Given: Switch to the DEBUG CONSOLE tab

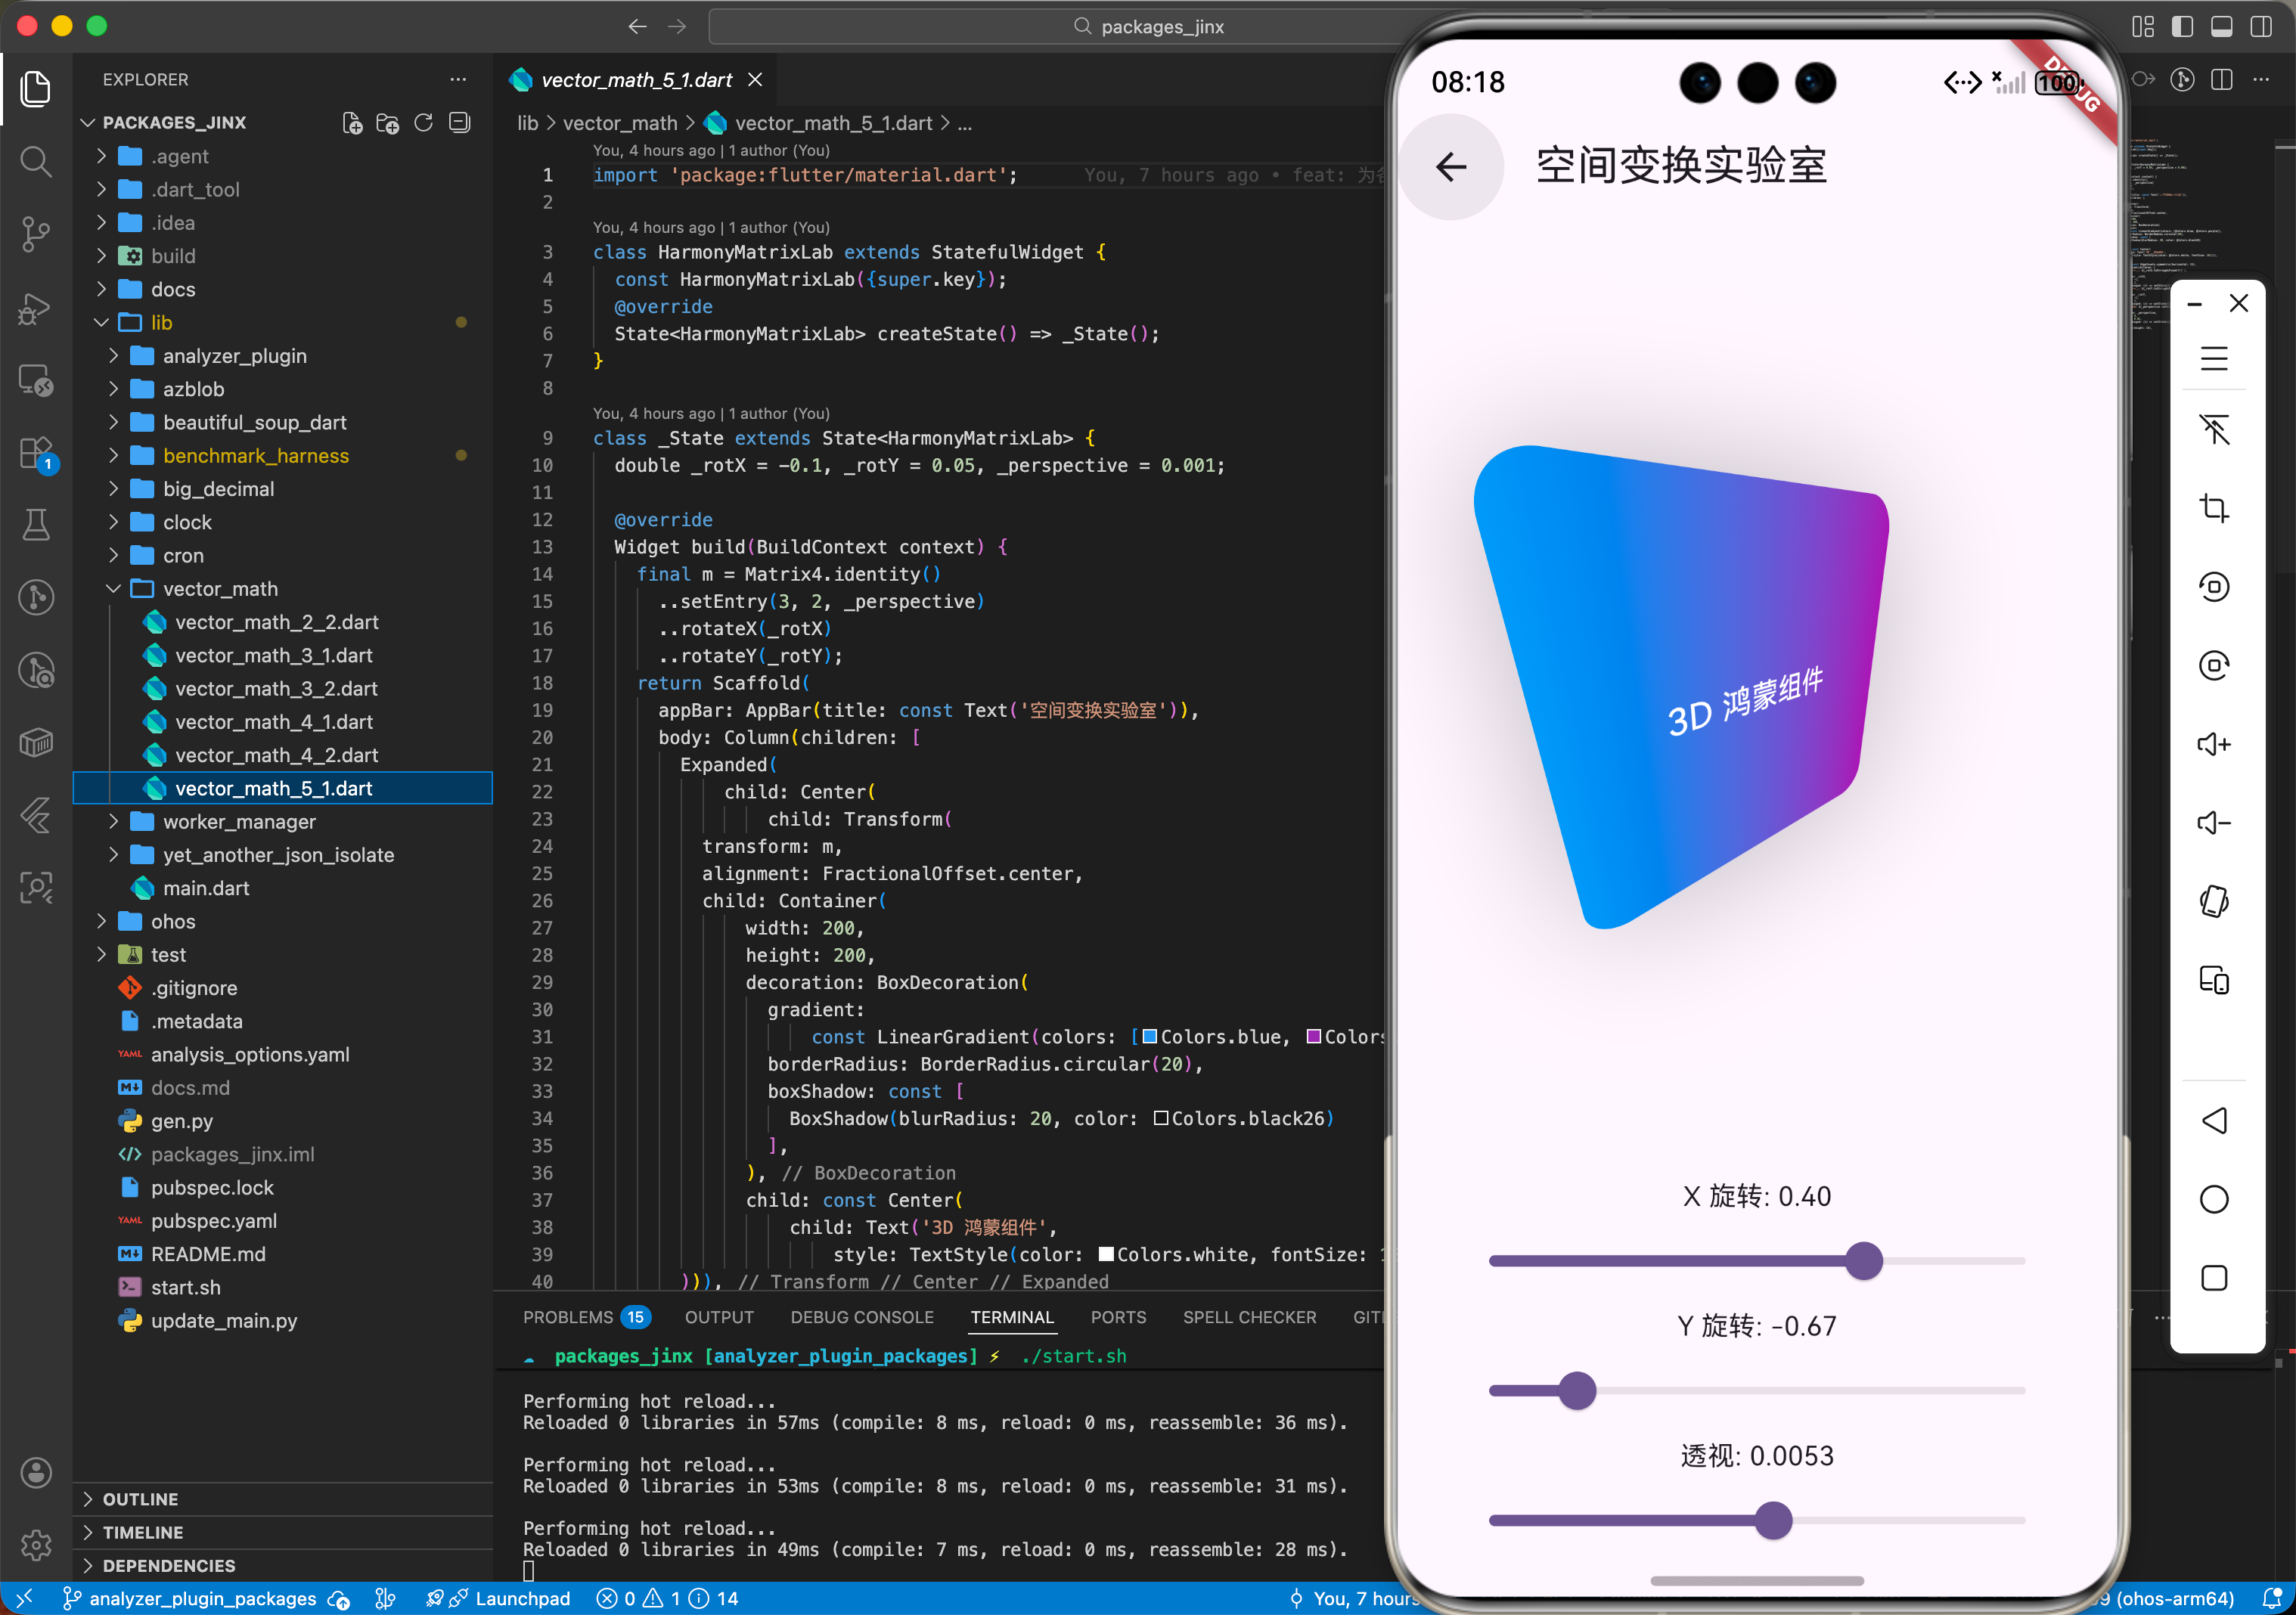Looking at the screenshot, I should click(861, 1317).
